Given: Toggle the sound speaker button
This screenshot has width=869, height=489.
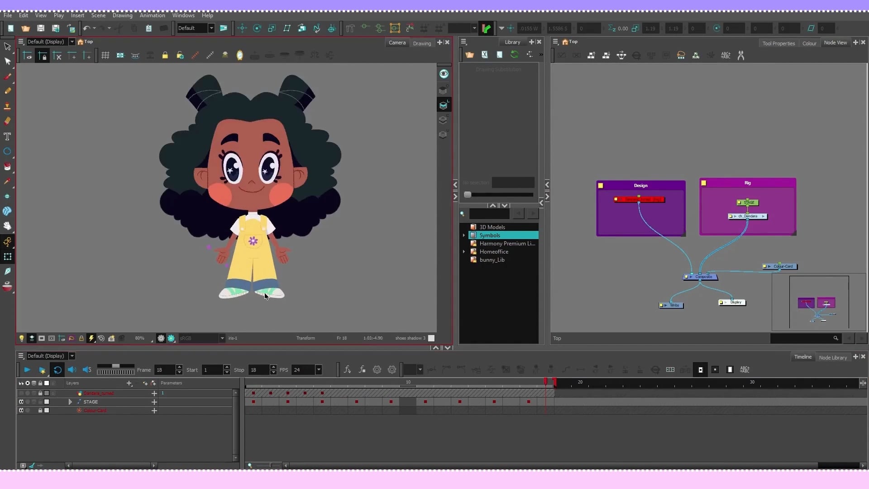Looking at the screenshot, I should pos(72,370).
